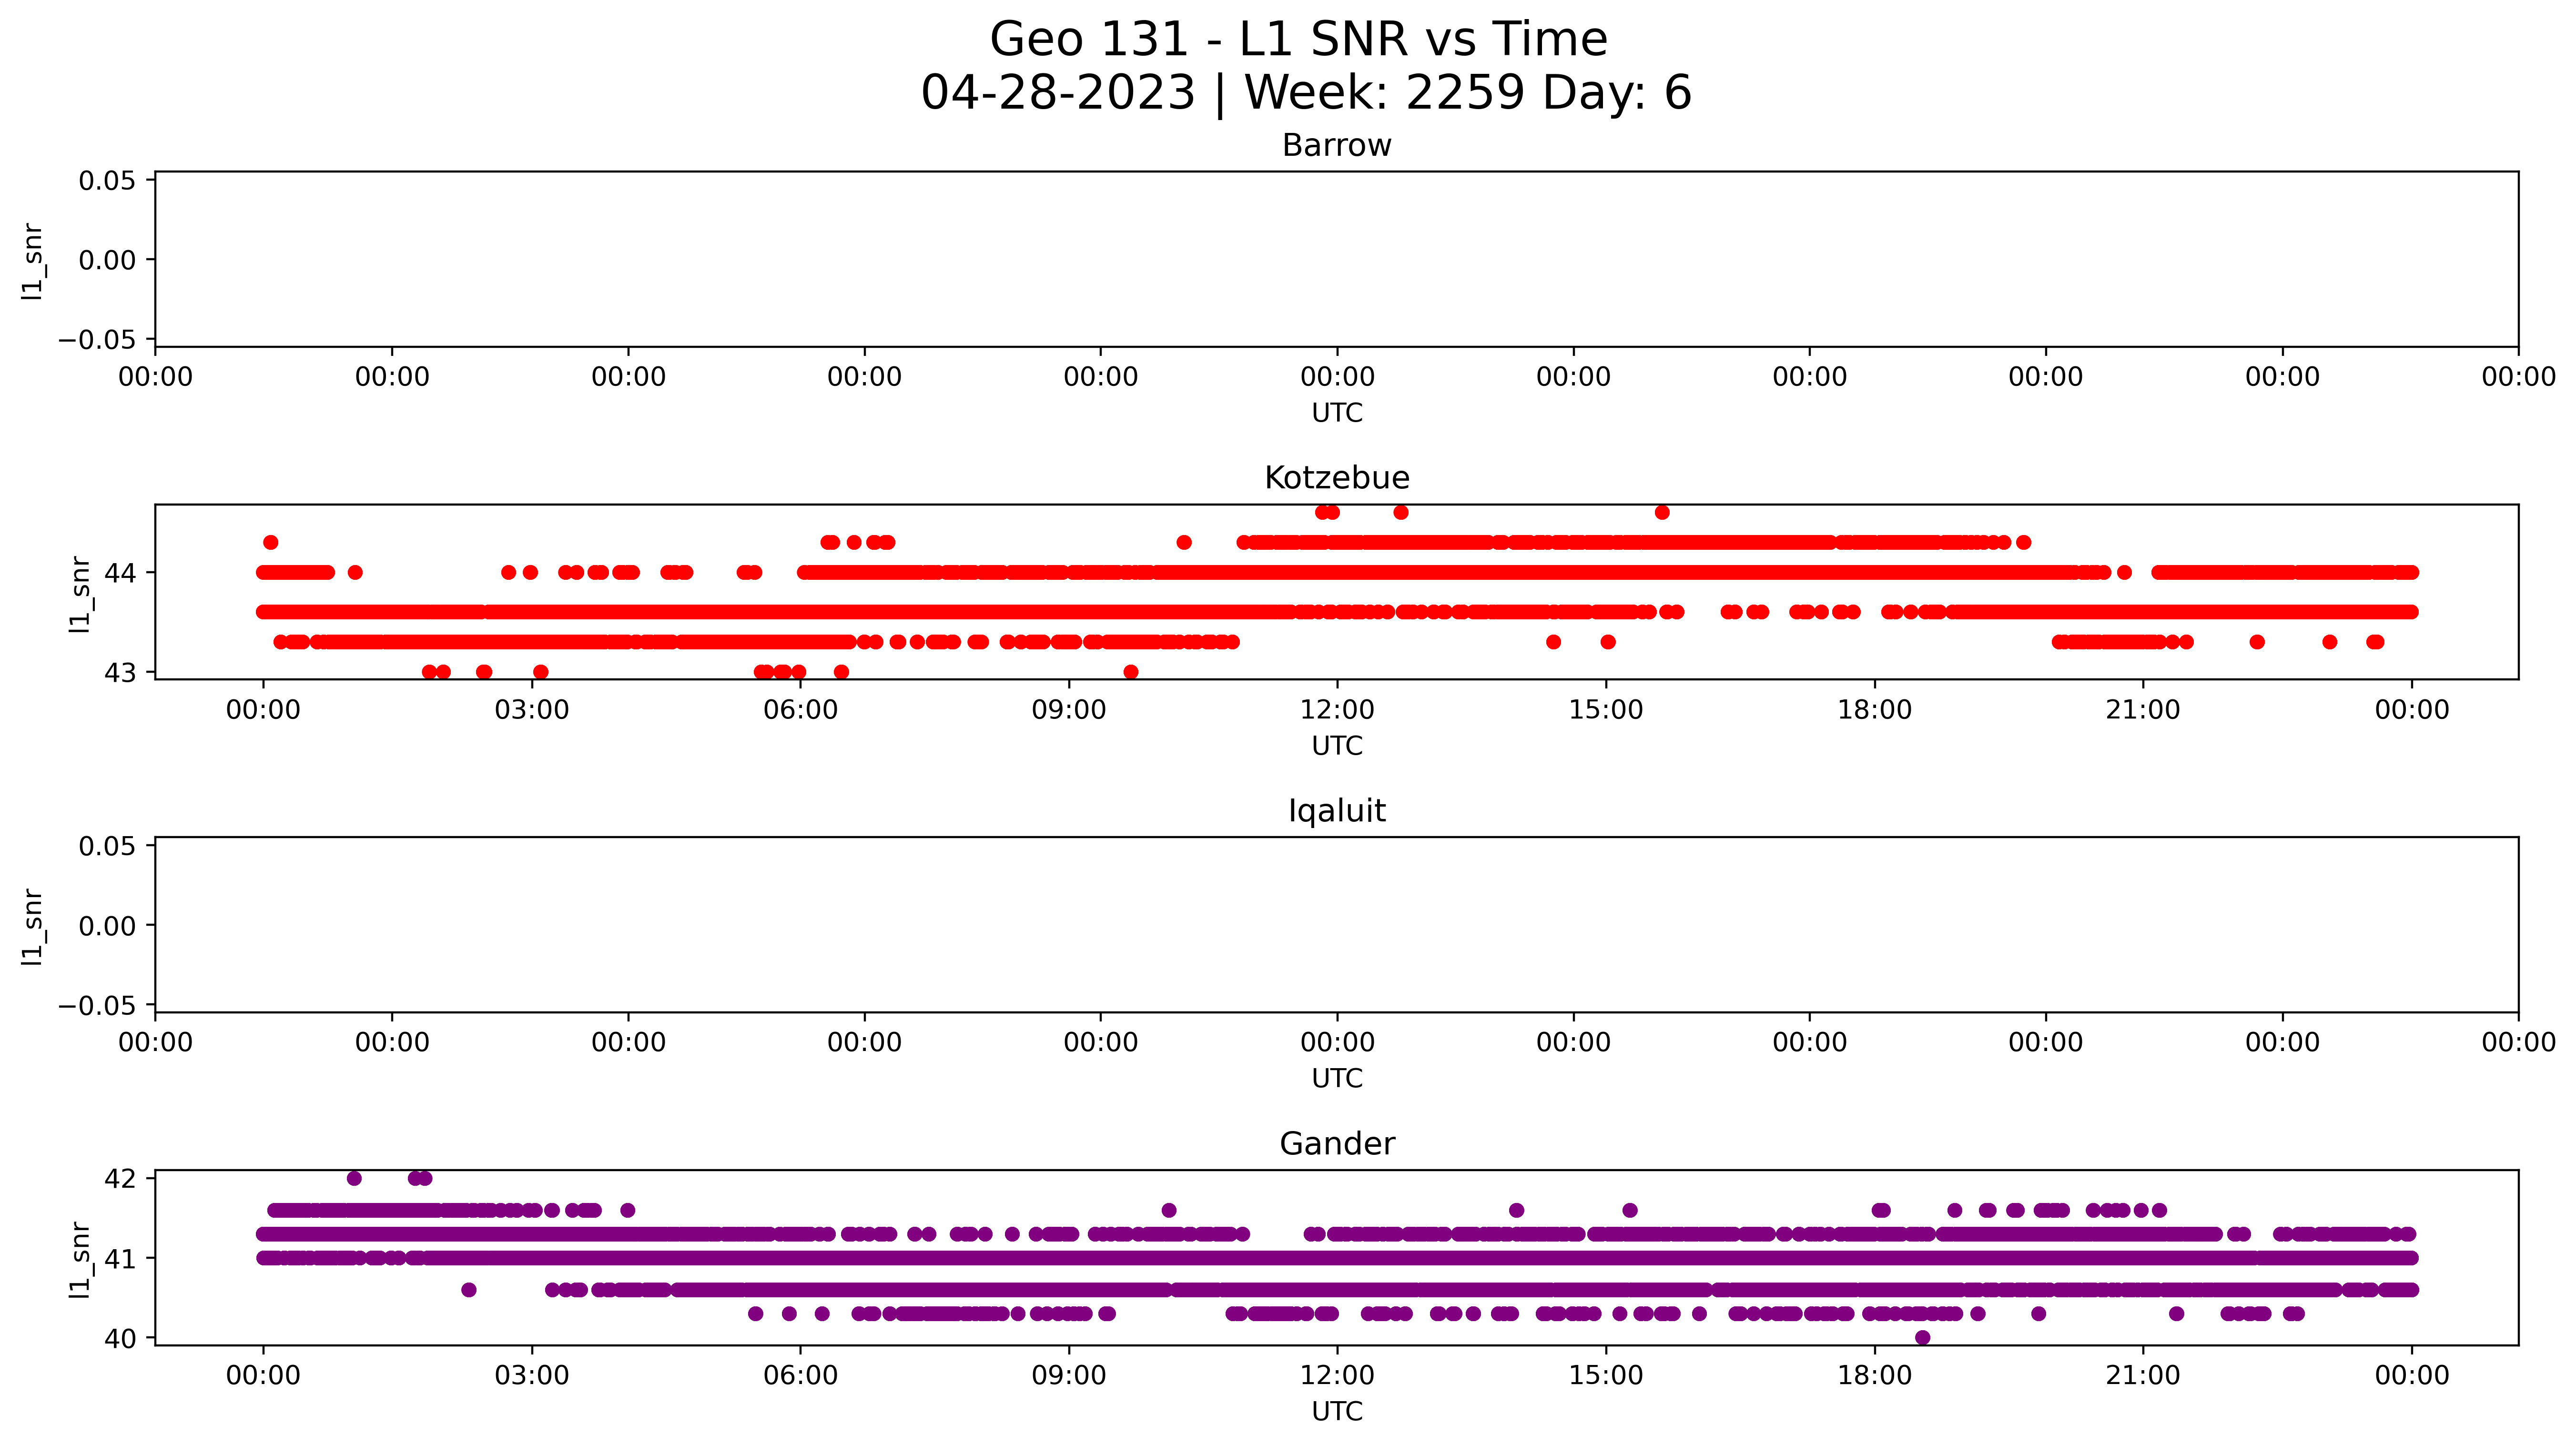
Task: Click the 18:00 x-tick on Gander plot
Action: point(1874,1375)
